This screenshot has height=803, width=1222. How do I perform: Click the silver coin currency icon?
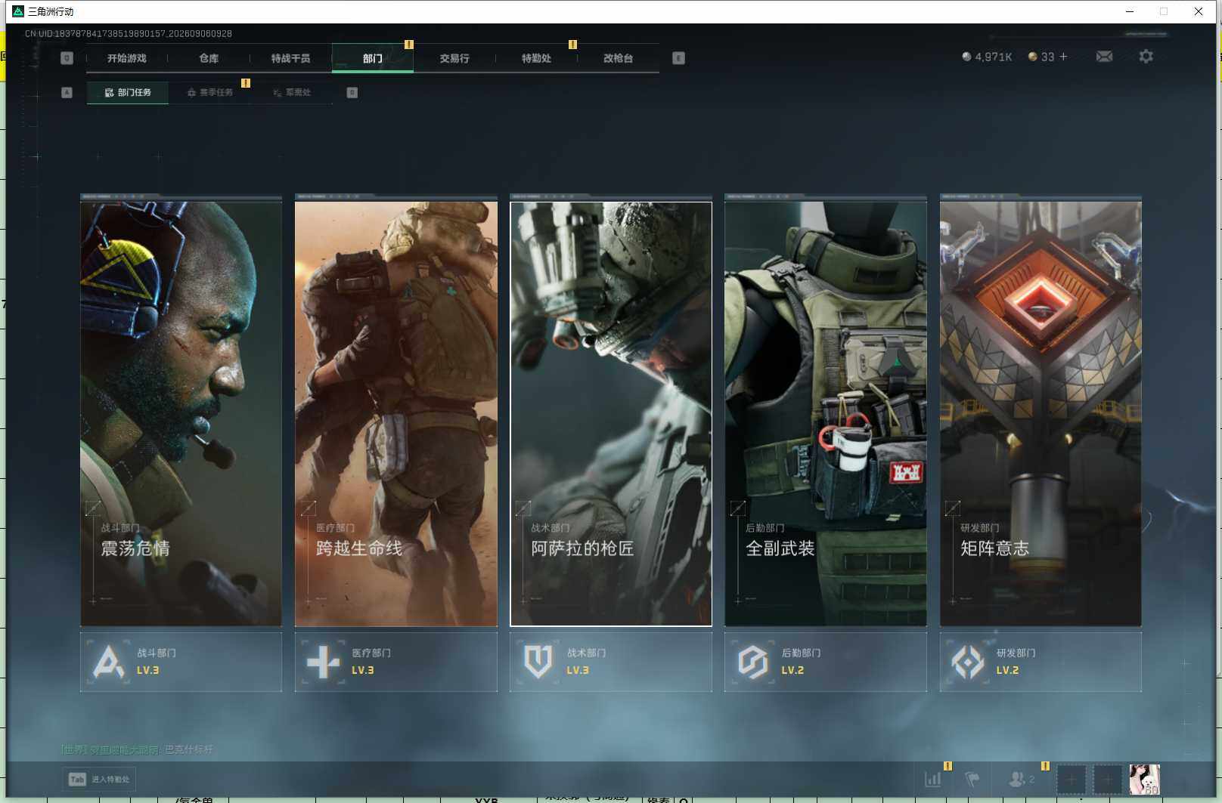[x=966, y=57]
